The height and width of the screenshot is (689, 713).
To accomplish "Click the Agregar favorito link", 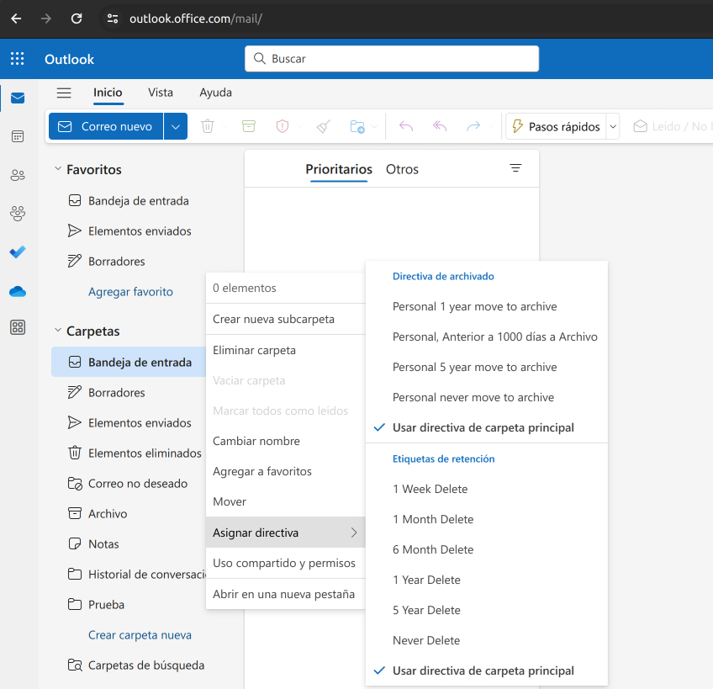I will (x=130, y=292).
